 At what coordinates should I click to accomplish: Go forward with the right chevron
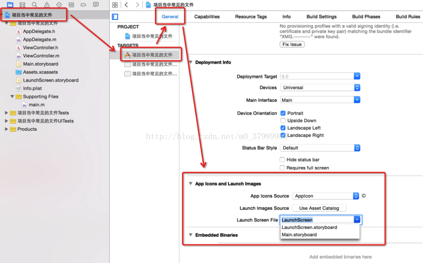point(137,5)
